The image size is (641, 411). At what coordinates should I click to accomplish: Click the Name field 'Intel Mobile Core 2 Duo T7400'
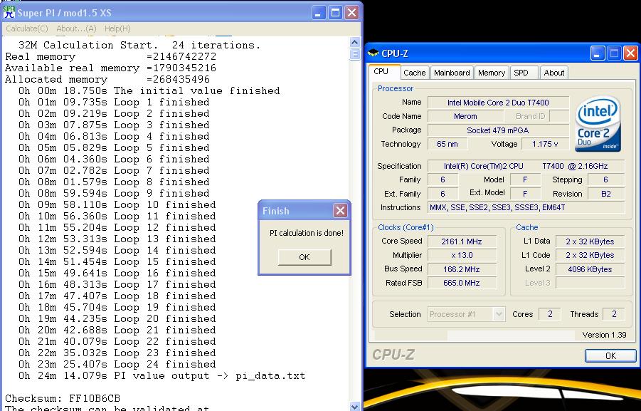498,103
